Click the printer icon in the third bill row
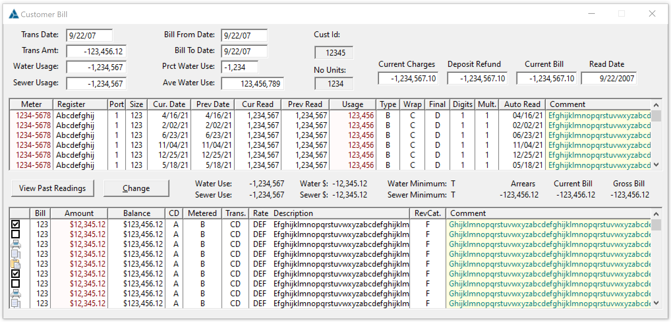 click(x=15, y=244)
